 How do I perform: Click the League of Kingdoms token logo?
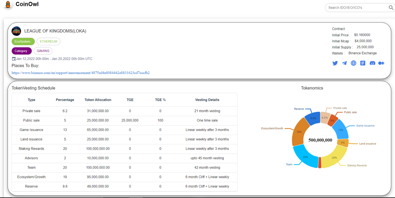pyautogui.click(x=16, y=31)
